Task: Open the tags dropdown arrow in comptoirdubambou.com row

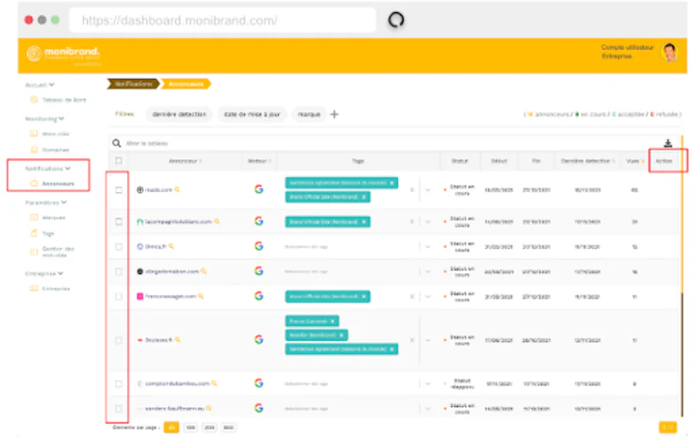Action: pyautogui.click(x=427, y=383)
